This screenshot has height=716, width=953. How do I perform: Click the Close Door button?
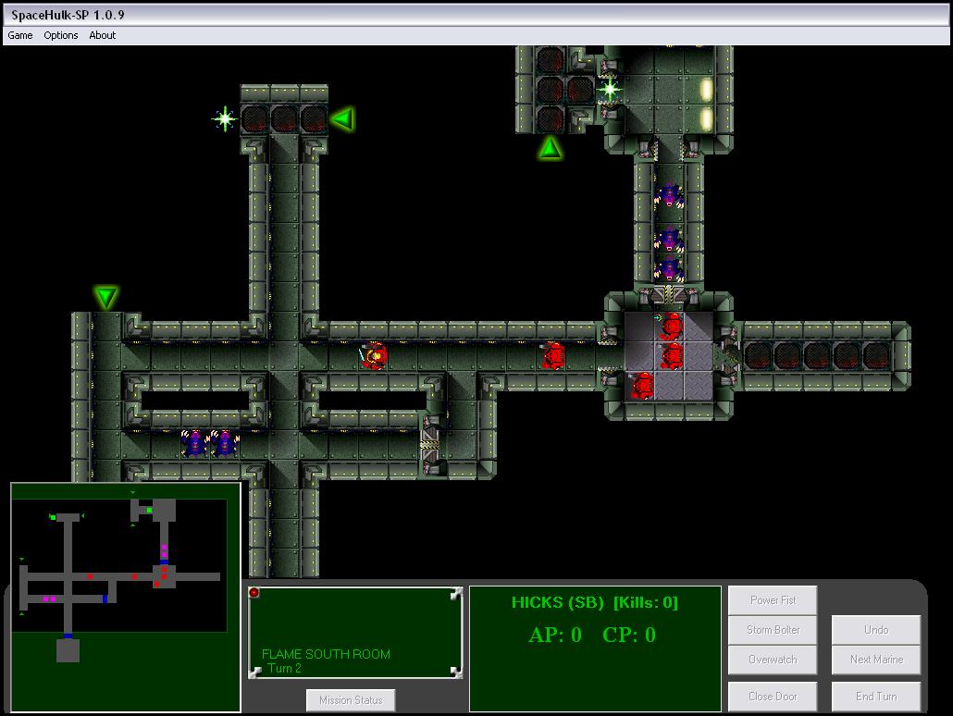pos(773,697)
